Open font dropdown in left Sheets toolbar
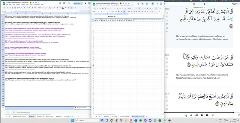 [x=40, y=8]
